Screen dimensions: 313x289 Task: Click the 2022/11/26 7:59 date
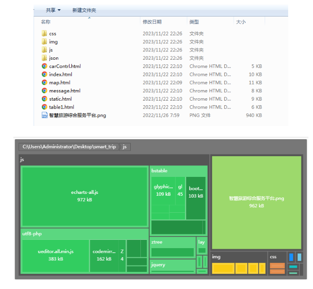tap(161, 115)
